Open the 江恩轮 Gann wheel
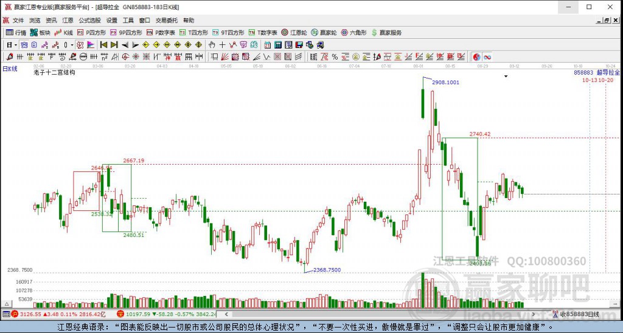623x333 pixels. pyautogui.click(x=294, y=33)
